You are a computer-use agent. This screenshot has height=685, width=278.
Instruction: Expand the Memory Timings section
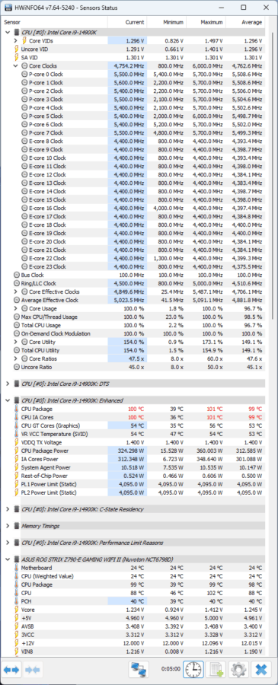8,526
